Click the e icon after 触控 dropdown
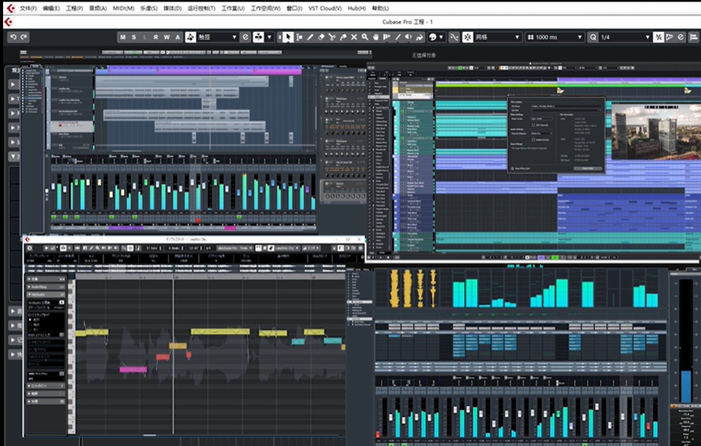The image size is (701, 446). pos(245,37)
